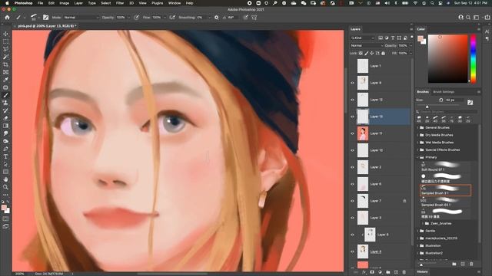Hide Layer 7 visibility eye

coord(352,201)
